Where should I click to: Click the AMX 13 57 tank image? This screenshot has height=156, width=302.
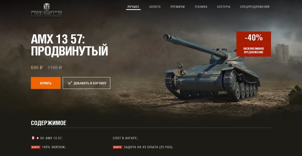coord(212,67)
